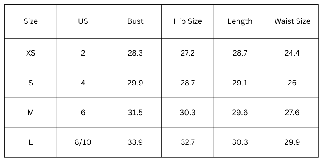This screenshot has width=322, height=161.
Task: Click the XS size row label
Action: click(31, 53)
